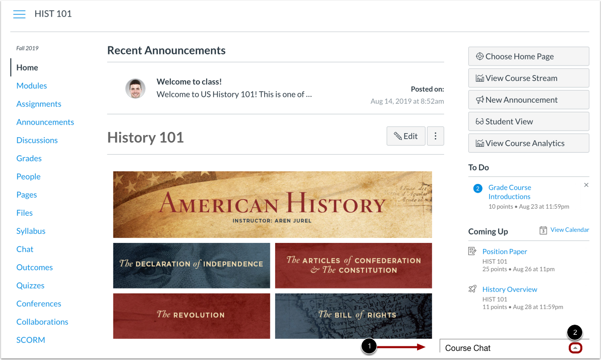Go to Modules in course navigation
This screenshot has height=360, width=601.
[x=31, y=86]
